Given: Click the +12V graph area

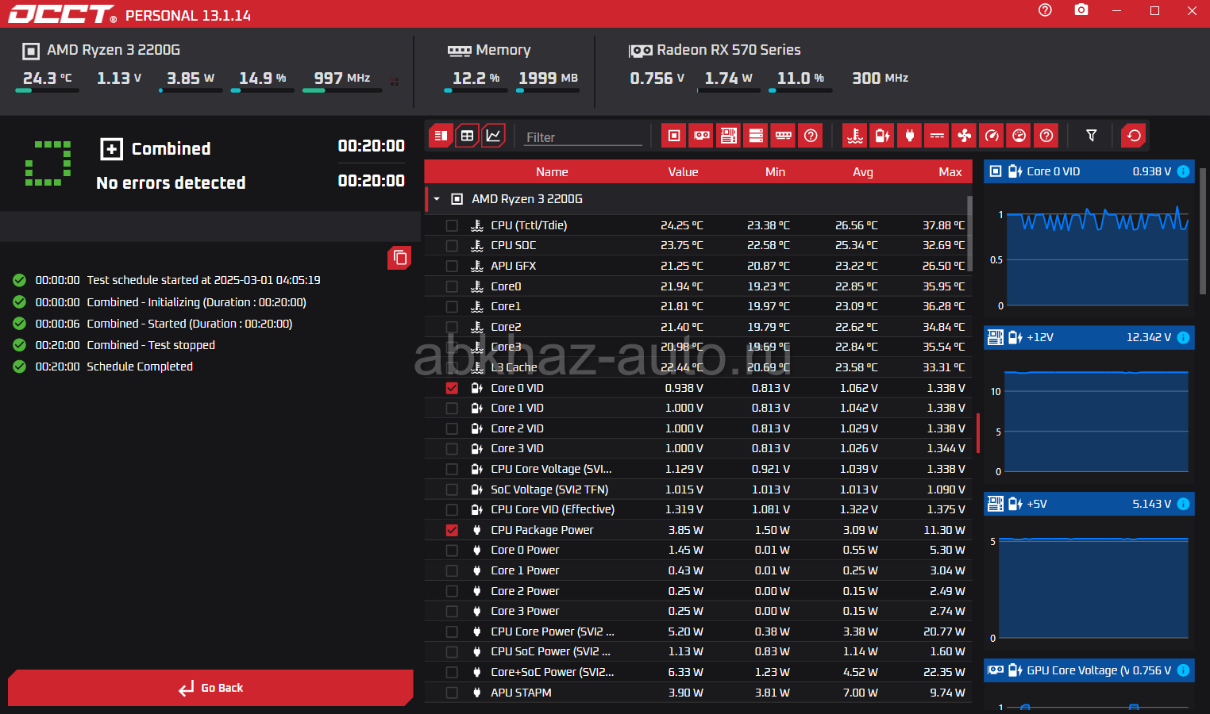Looking at the screenshot, I should click(1097, 420).
